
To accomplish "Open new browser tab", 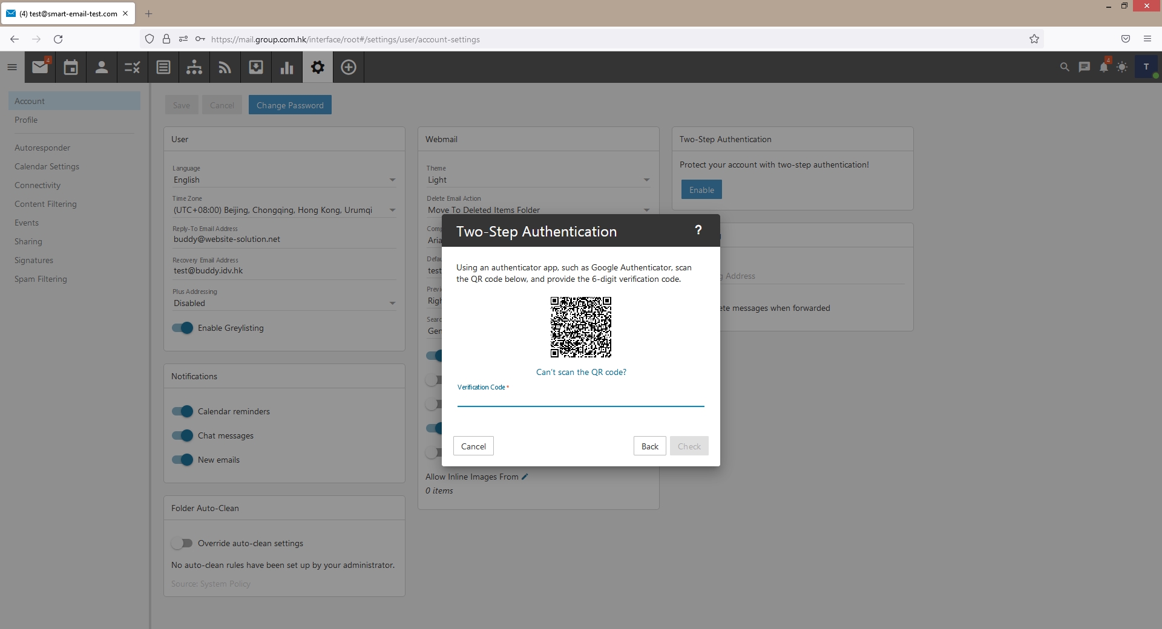I will pyautogui.click(x=148, y=13).
